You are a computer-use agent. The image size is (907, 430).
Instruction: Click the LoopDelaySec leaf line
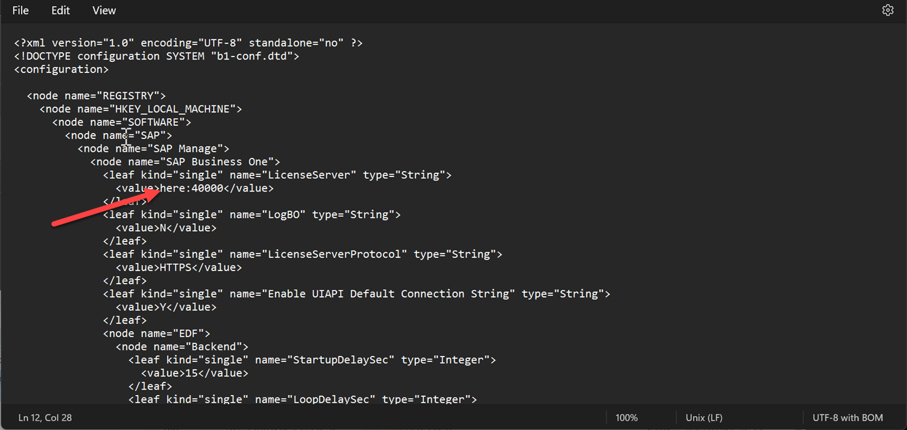coord(303,399)
